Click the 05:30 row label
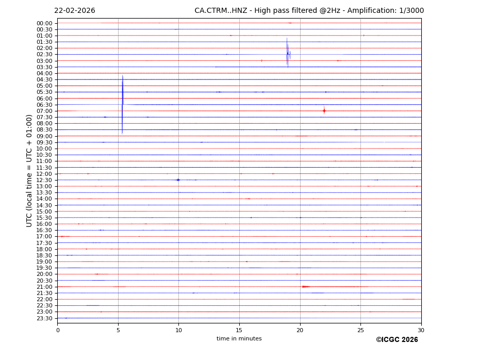This screenshot has width=478, height=359. click(x=44, y=92)
